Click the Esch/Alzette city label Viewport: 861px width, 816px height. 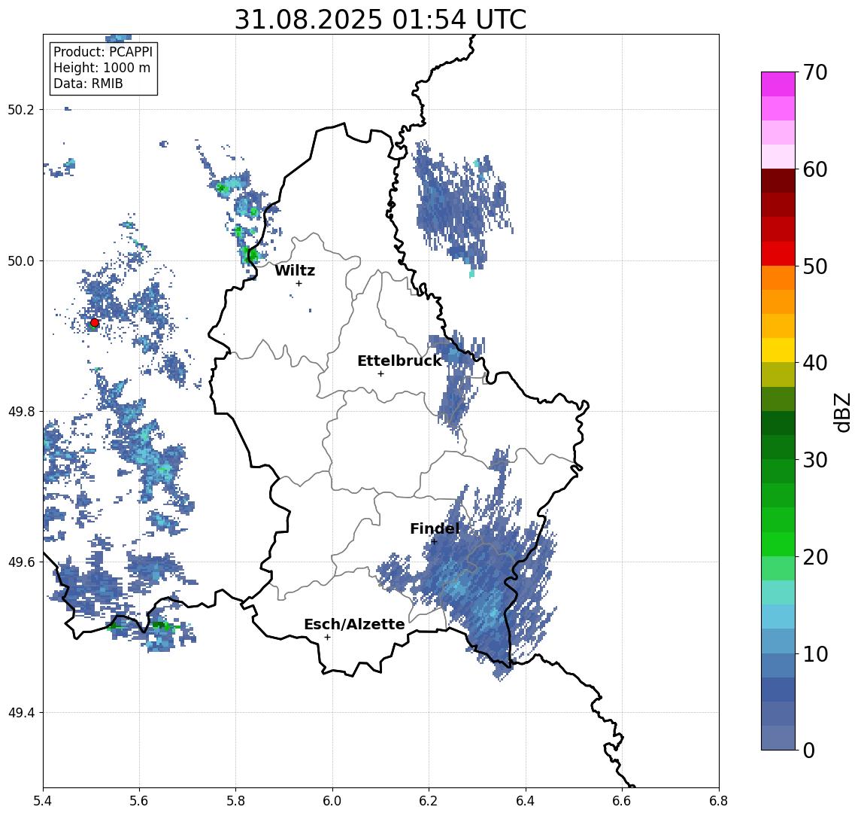pos(354,625)
